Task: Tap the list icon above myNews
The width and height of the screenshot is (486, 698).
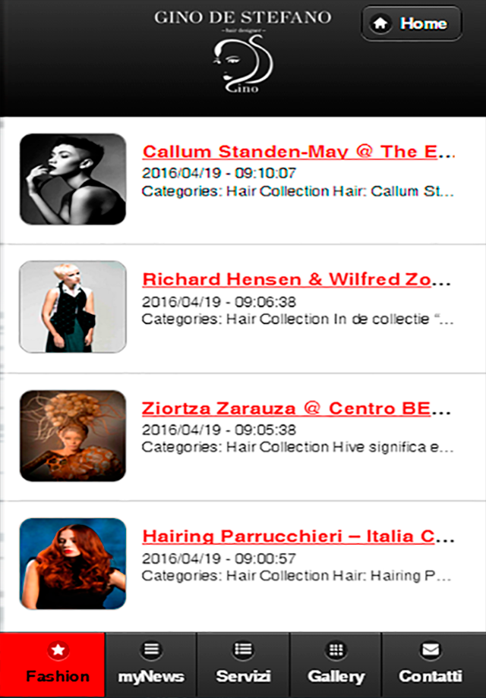Action: pos(151,650)
